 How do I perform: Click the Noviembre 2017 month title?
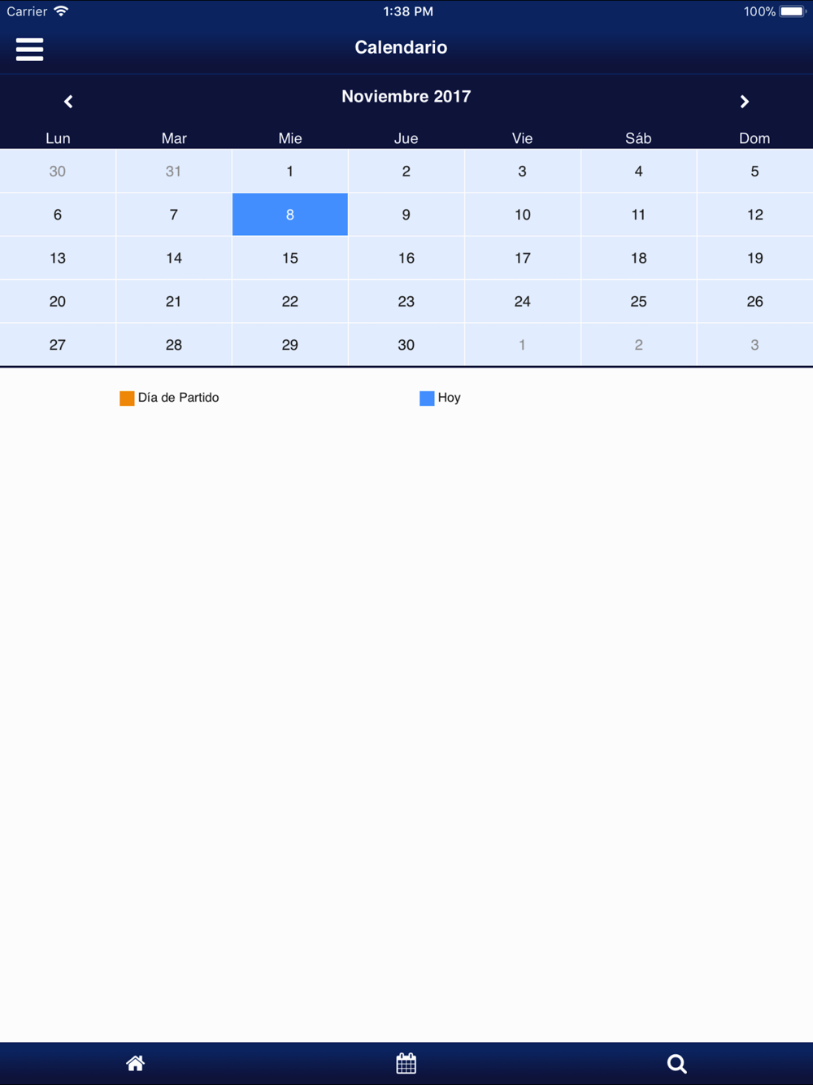406,96
